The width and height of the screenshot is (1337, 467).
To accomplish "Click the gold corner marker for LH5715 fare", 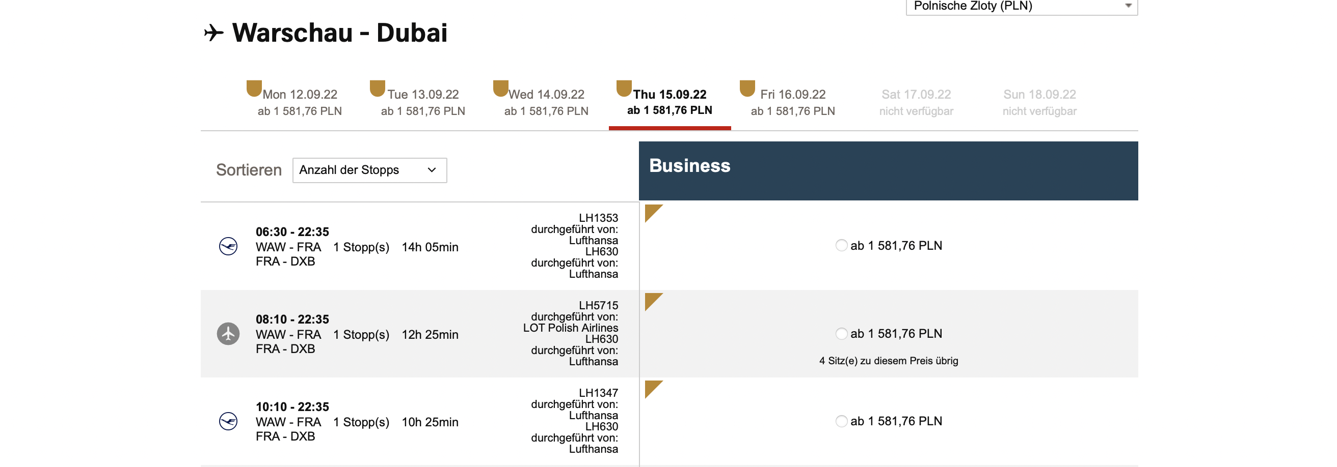I will click(x=652, y=300).
